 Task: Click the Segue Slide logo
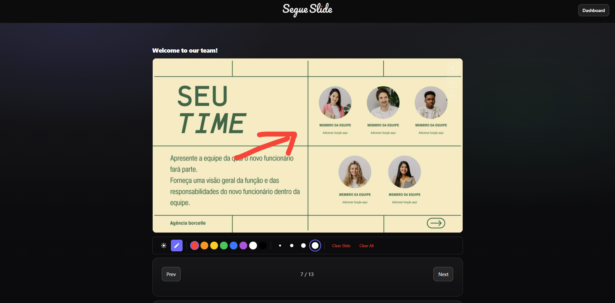tap(307, 10)
